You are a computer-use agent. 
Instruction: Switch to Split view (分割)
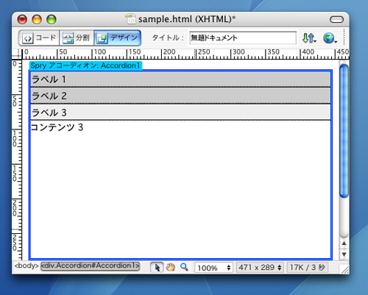[x=77, y=38]
